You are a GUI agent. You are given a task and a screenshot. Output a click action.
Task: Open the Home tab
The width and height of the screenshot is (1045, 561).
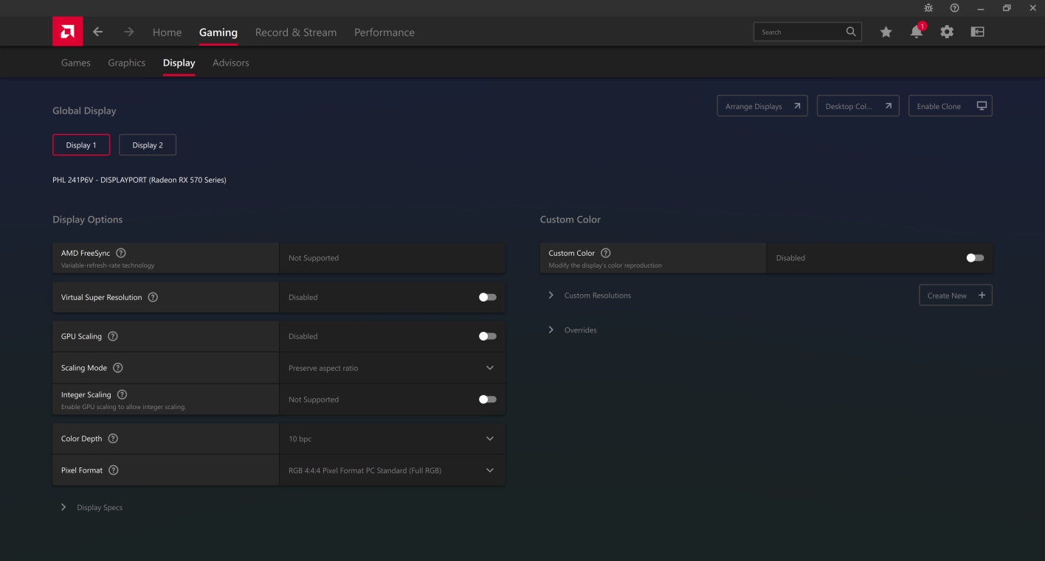[x=167, y=32]
